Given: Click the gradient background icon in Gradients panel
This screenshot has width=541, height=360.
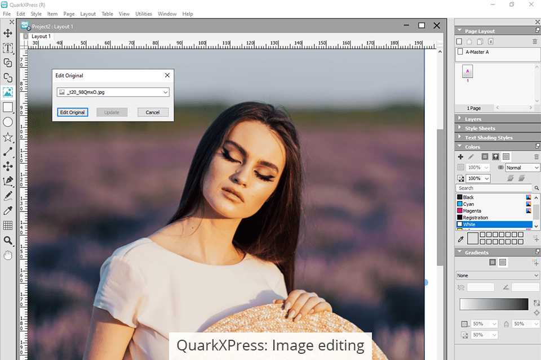Looking at the screenshot, I should (503, 262).
